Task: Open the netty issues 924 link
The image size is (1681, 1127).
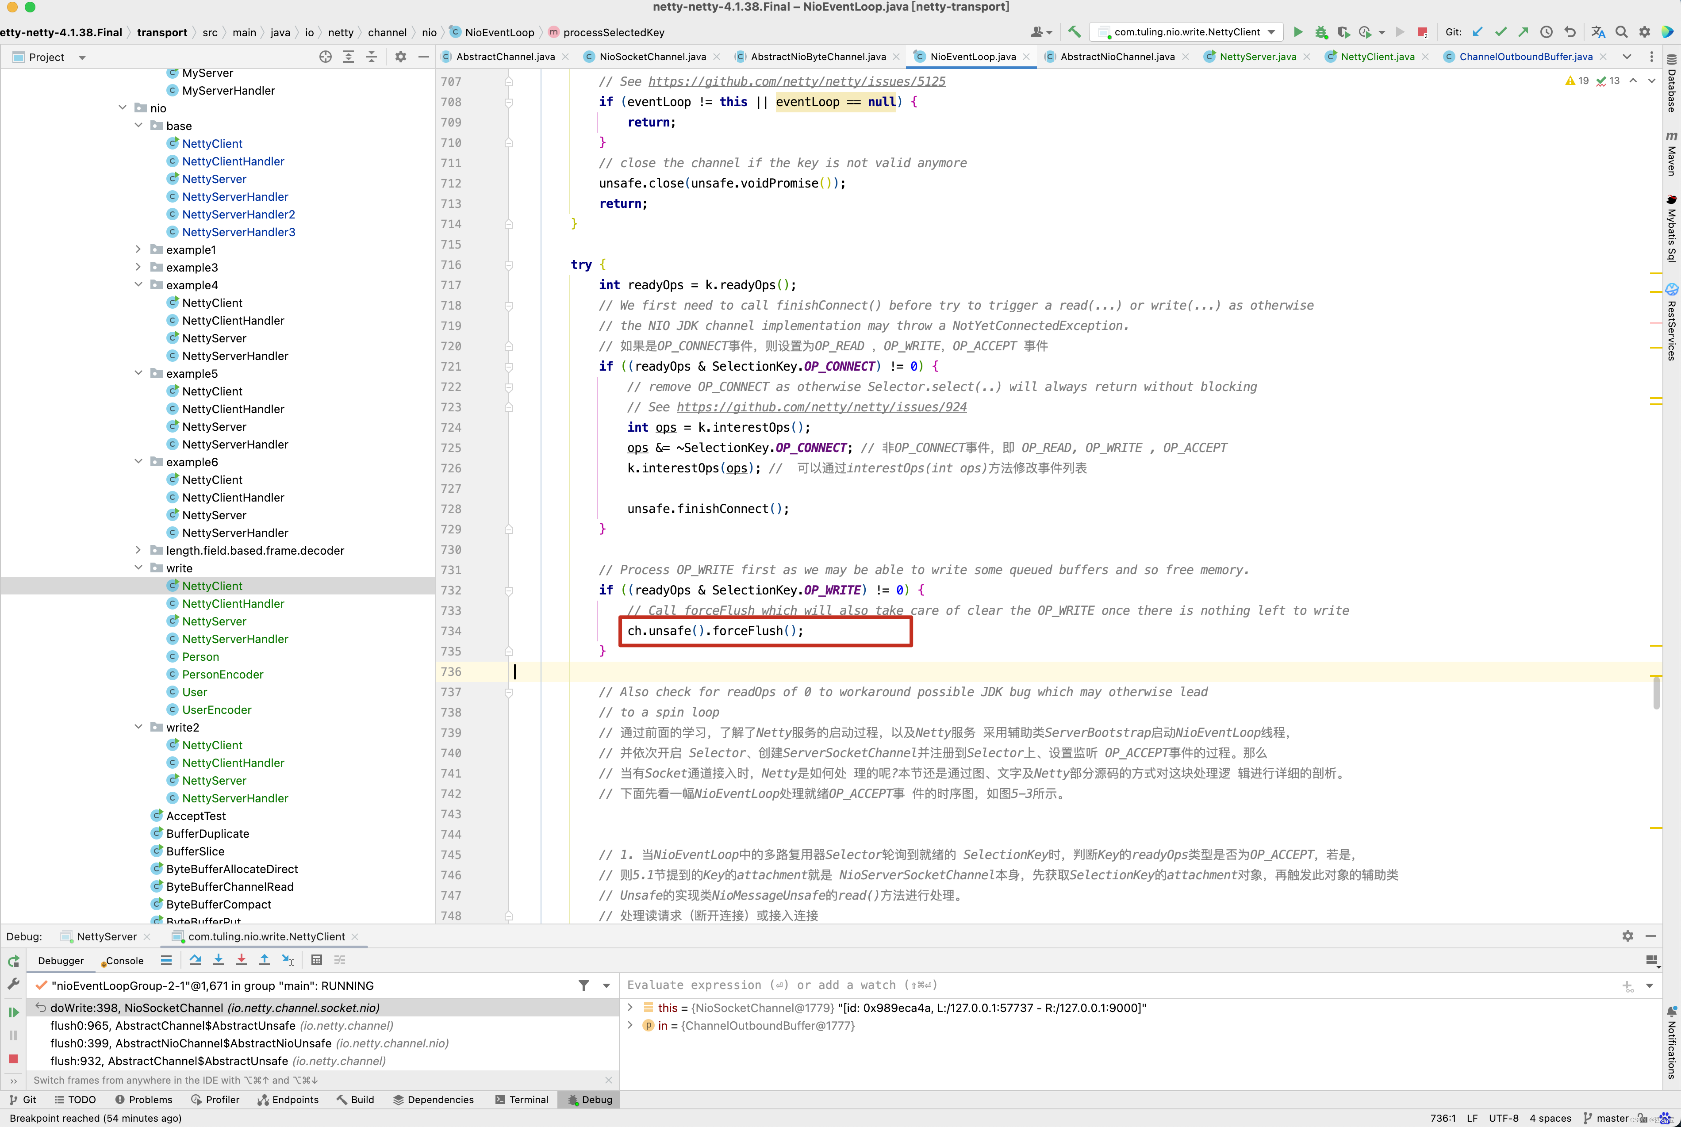Action: [x=821, y=407]
